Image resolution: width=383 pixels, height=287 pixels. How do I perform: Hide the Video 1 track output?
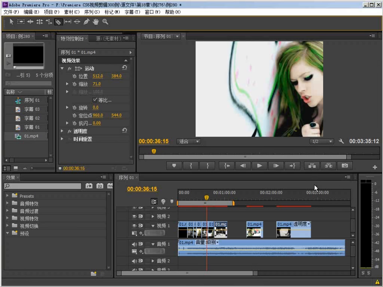(x=134, y=226)
